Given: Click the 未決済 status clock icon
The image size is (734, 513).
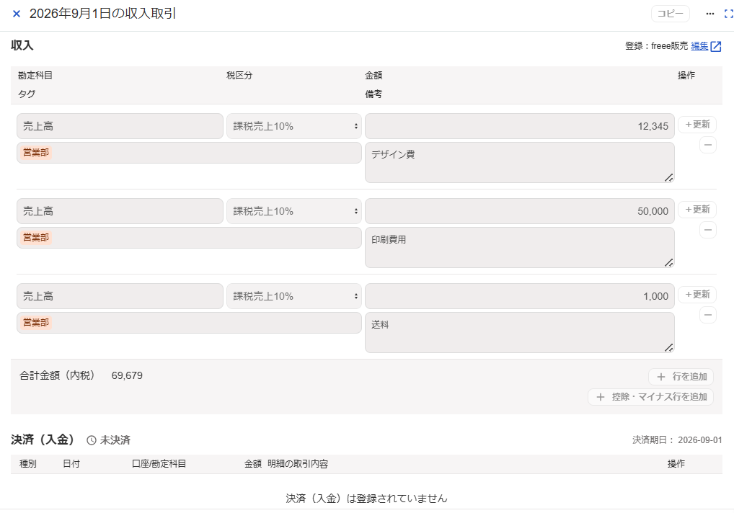Looking at the screenshot, I should pos(92,440).
